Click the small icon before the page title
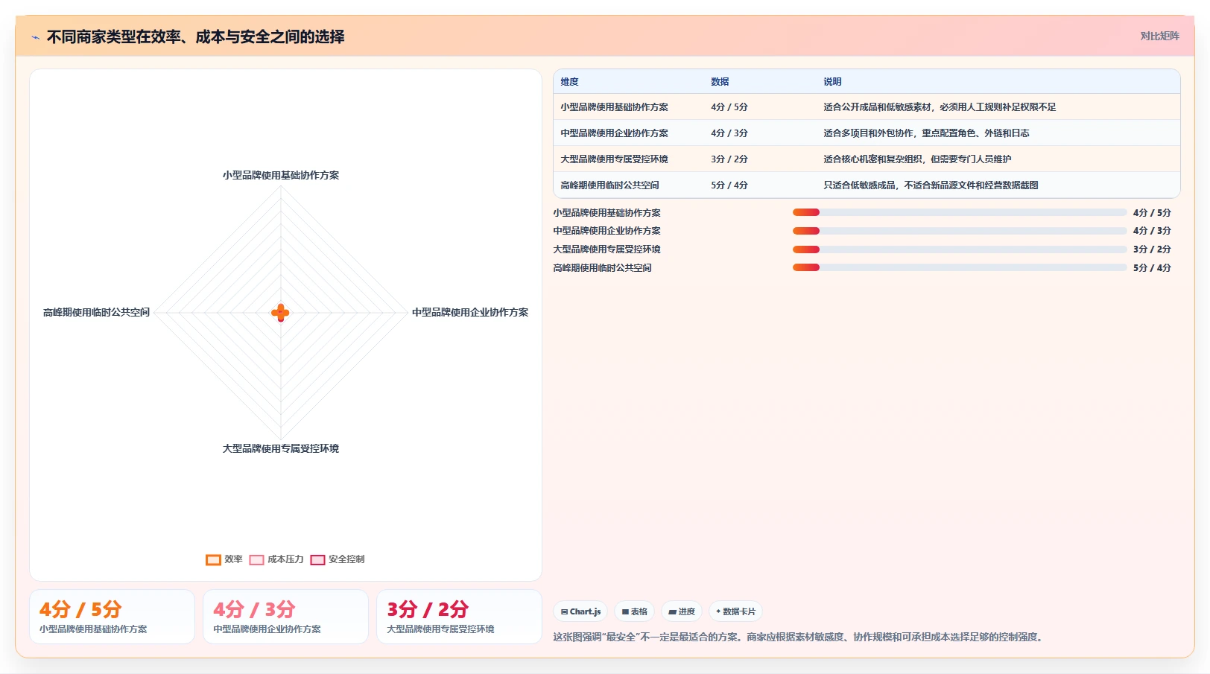 click(35, 37)
